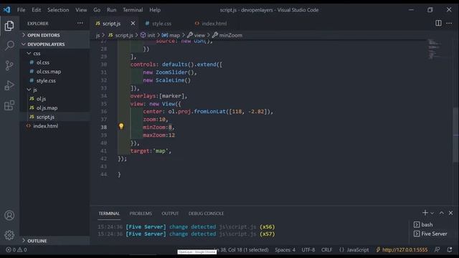Show errors and warnings in status bar
The height and width of the screenshot is (258, 459).
(16, 249)
